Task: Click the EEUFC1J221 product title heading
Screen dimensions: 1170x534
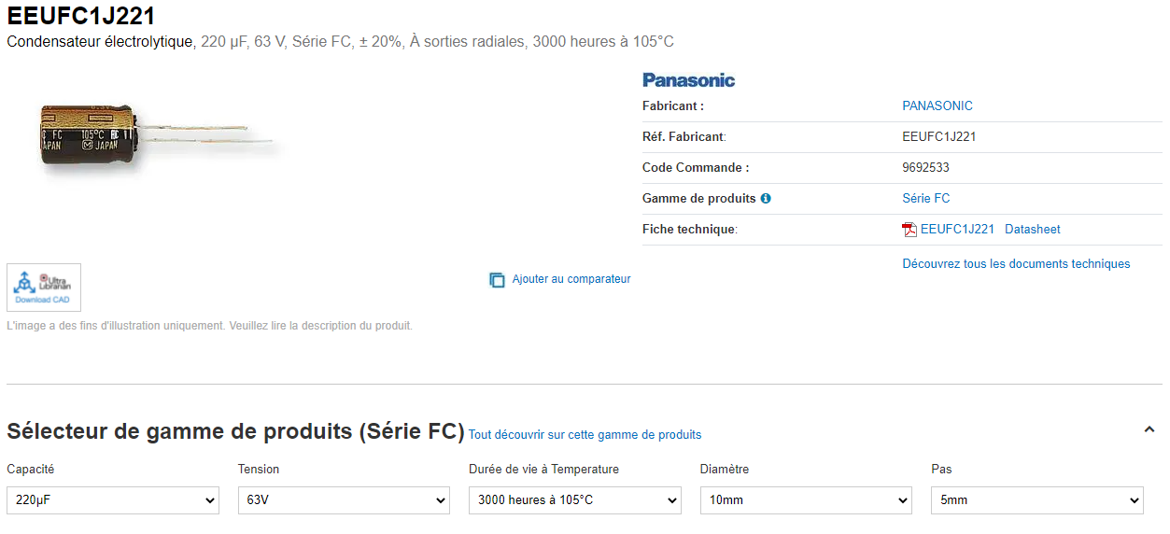Action: [81, 16]
